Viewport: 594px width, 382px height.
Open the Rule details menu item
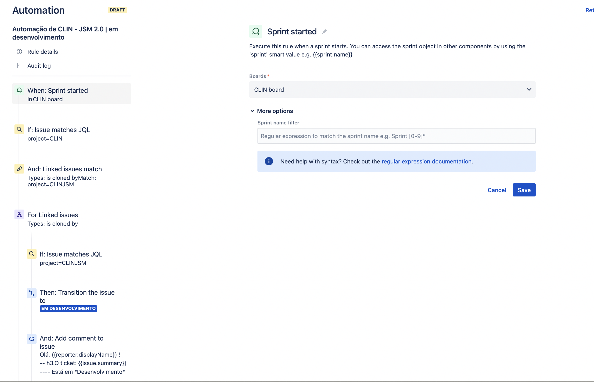(43, 52)
